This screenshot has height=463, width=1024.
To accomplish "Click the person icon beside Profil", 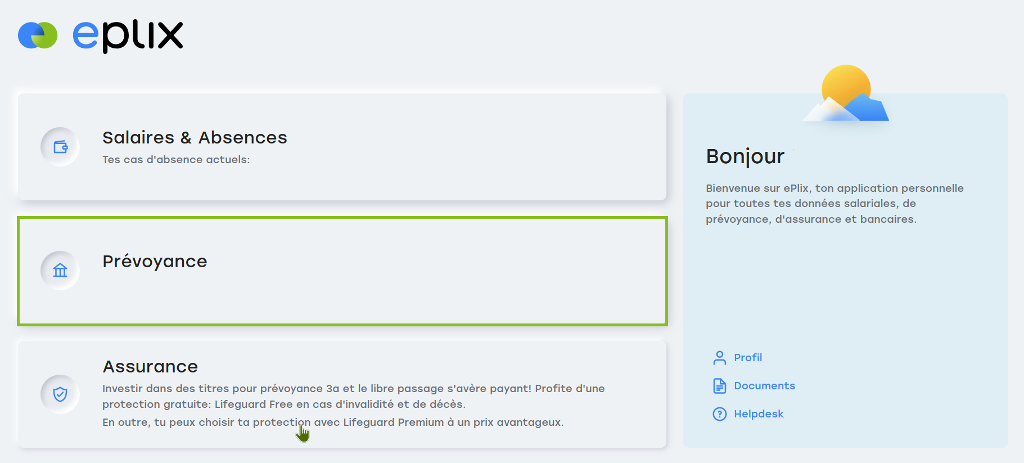I will coord(720,358).
